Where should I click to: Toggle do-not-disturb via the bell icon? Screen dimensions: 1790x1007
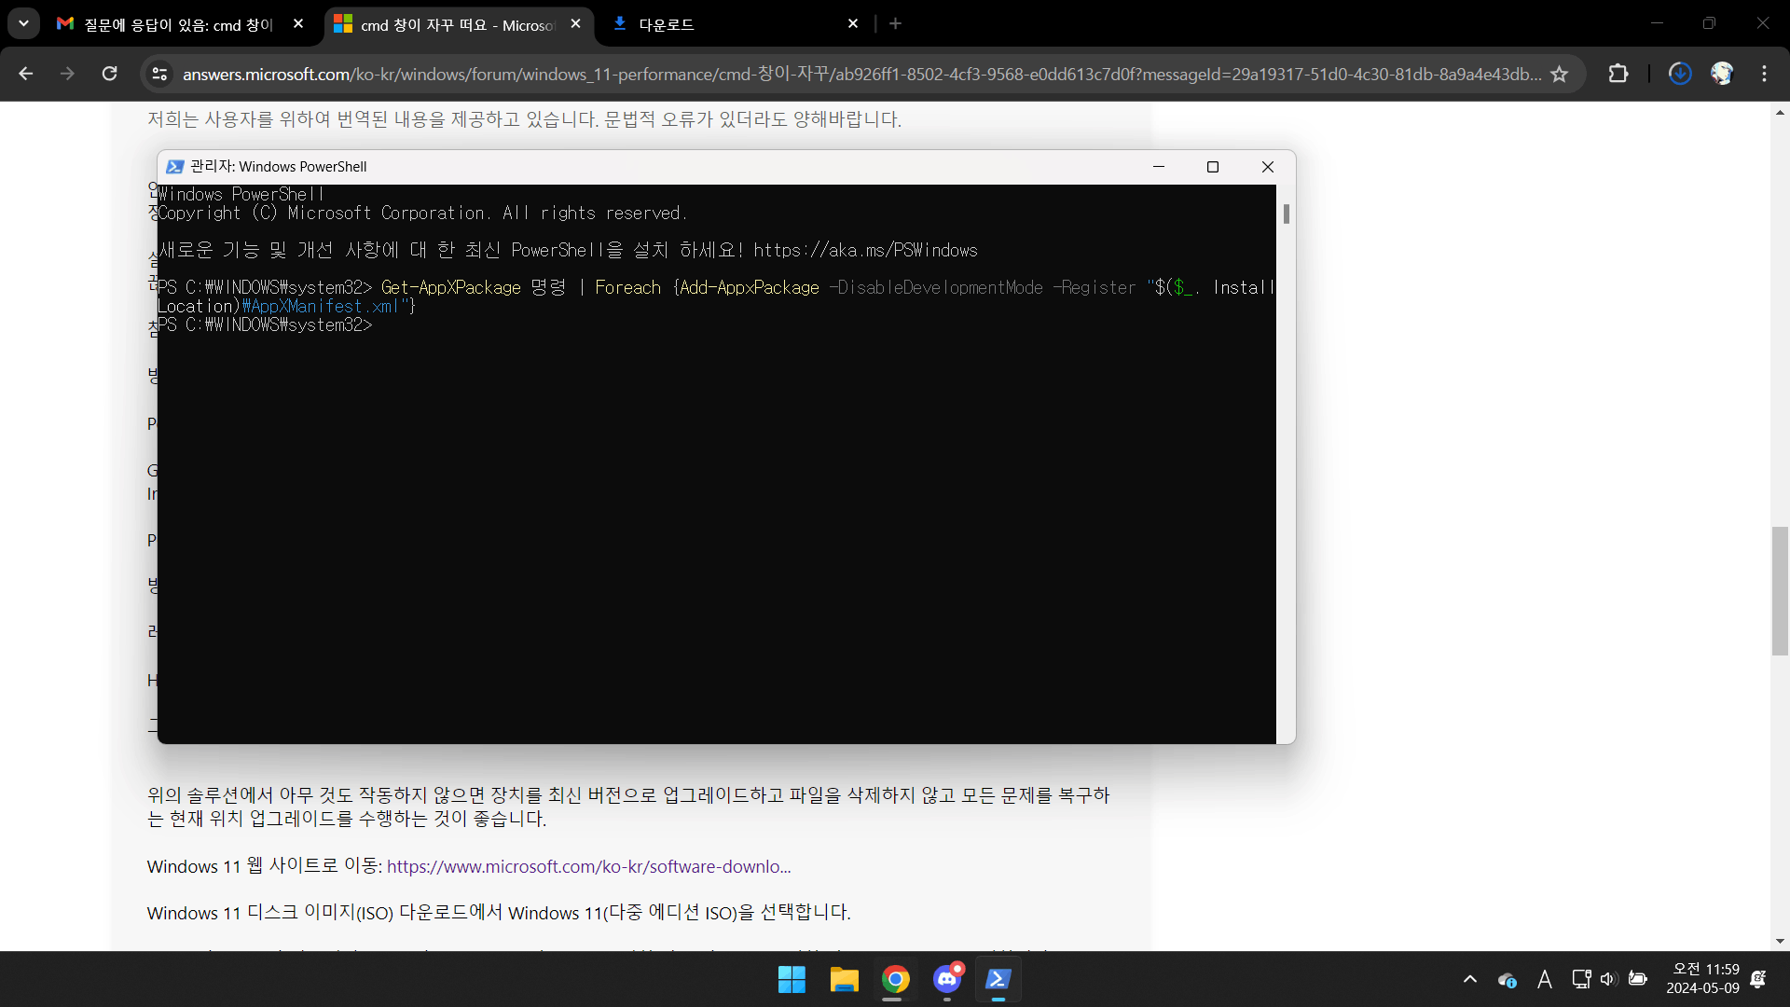(x=1758, y=980)
